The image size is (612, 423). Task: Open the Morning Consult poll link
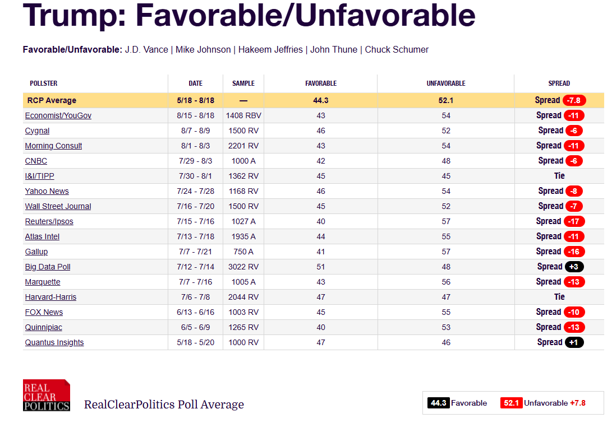coord(53,146)
